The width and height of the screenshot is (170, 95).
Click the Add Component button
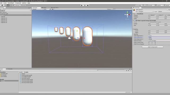coord(152,47)
